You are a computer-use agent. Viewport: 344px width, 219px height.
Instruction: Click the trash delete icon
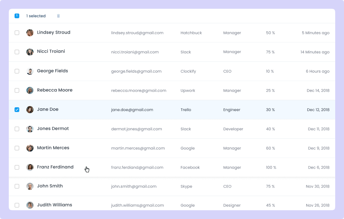click(58, 16)
